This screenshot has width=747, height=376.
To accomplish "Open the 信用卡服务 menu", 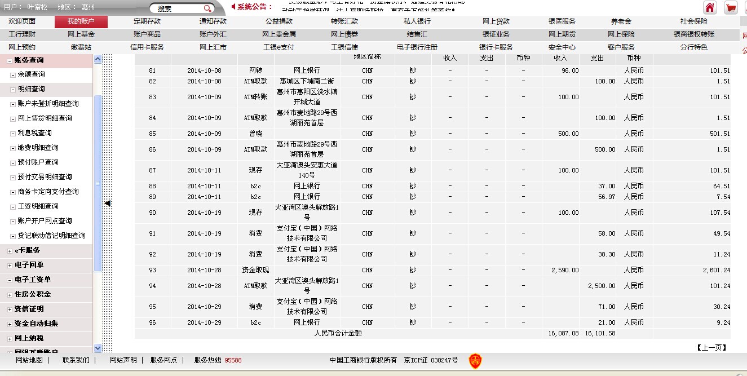I will pyautogui.click(x=147, y=47).
